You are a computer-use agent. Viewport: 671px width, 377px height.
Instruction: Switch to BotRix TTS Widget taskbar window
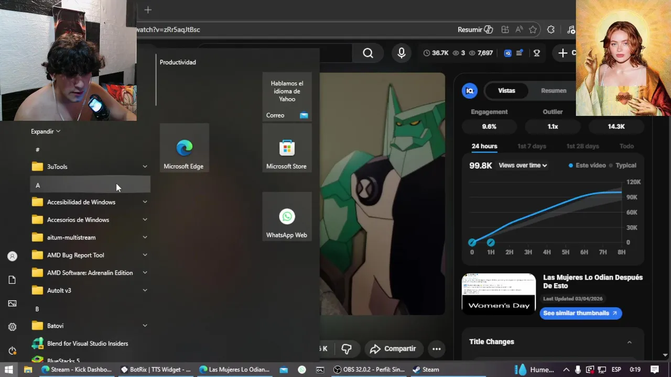click(x=156, y=370)
